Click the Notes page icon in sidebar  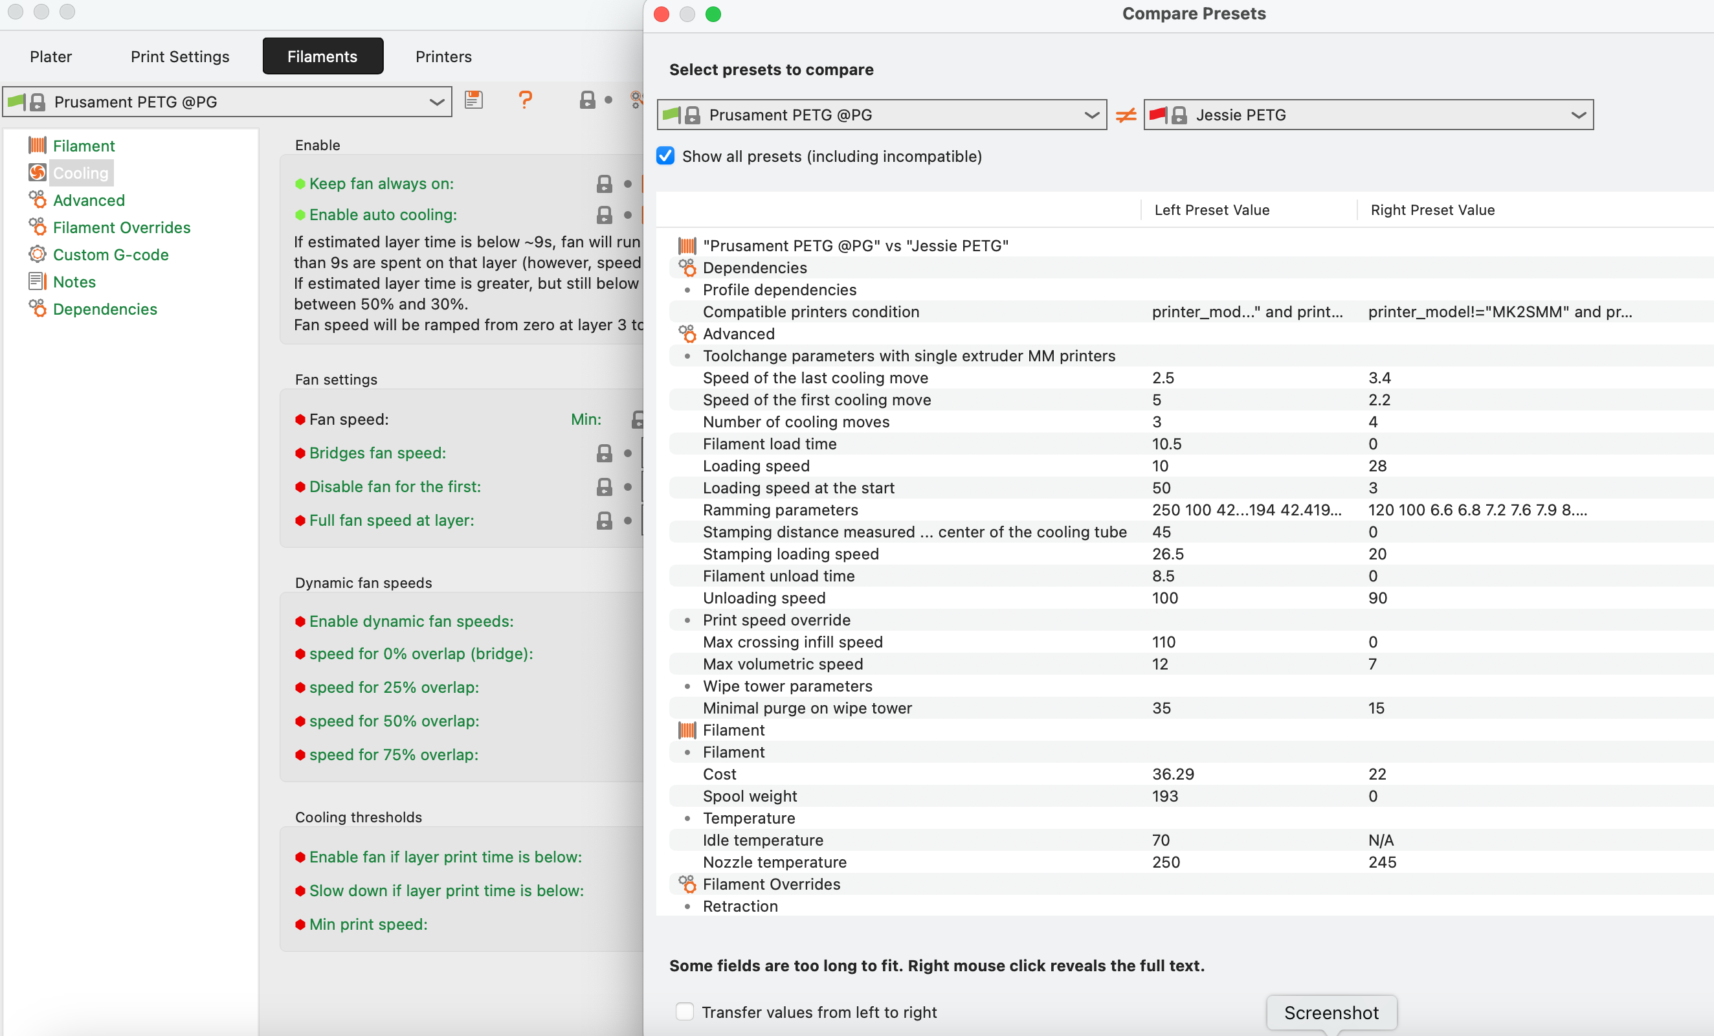click(x=38, y=281)
